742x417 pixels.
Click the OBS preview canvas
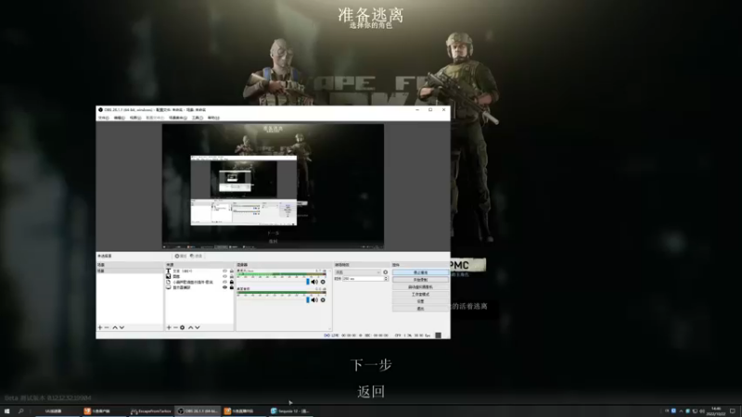(x=273, y=186)
